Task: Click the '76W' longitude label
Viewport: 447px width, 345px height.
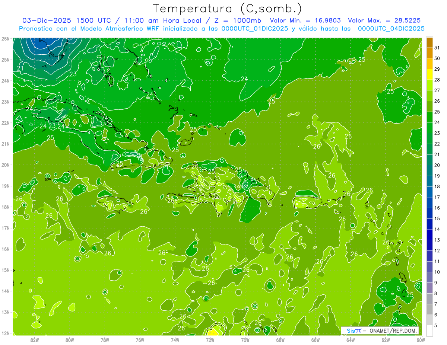Action: (x=140, y=340)
